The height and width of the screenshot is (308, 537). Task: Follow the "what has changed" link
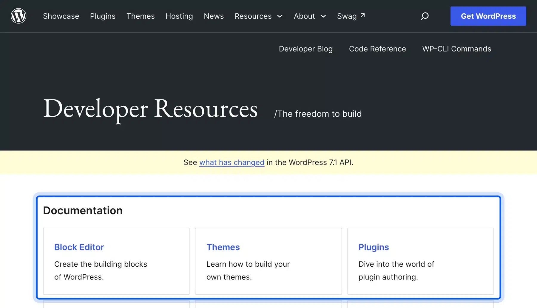tap(232, 162)
